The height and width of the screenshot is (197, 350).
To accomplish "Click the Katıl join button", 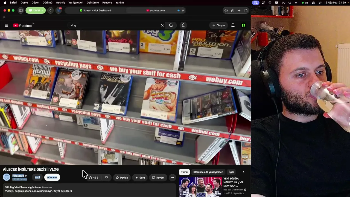I will pyautogui.click(x=37, y=177).
